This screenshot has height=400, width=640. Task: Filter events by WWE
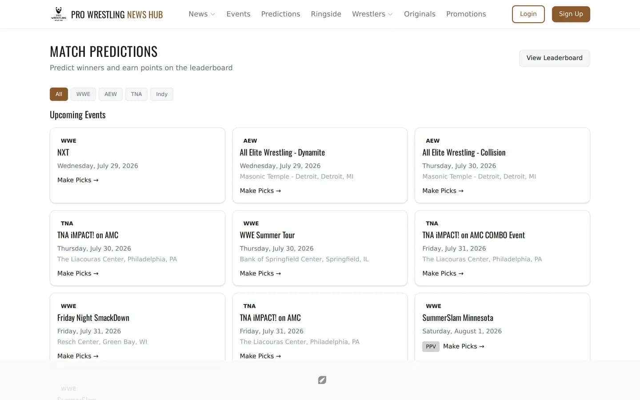pos(83,94)
